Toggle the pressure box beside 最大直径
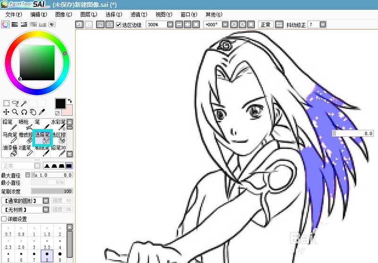 pyautogui.click(x=28, y=175)
